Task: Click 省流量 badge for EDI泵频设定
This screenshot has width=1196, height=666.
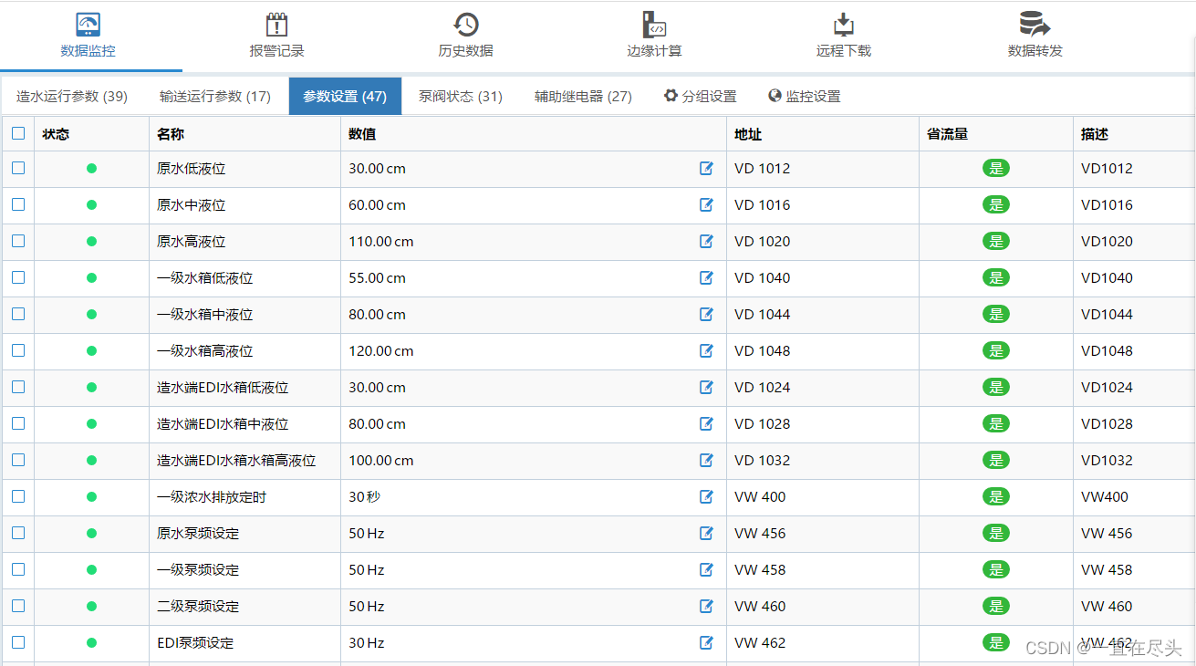Action: point(996,642)
